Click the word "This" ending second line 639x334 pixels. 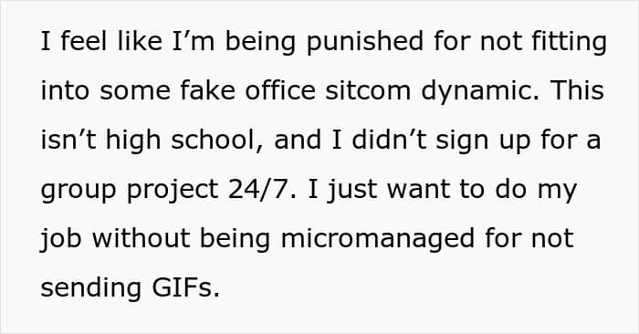(x=577, y=90)
